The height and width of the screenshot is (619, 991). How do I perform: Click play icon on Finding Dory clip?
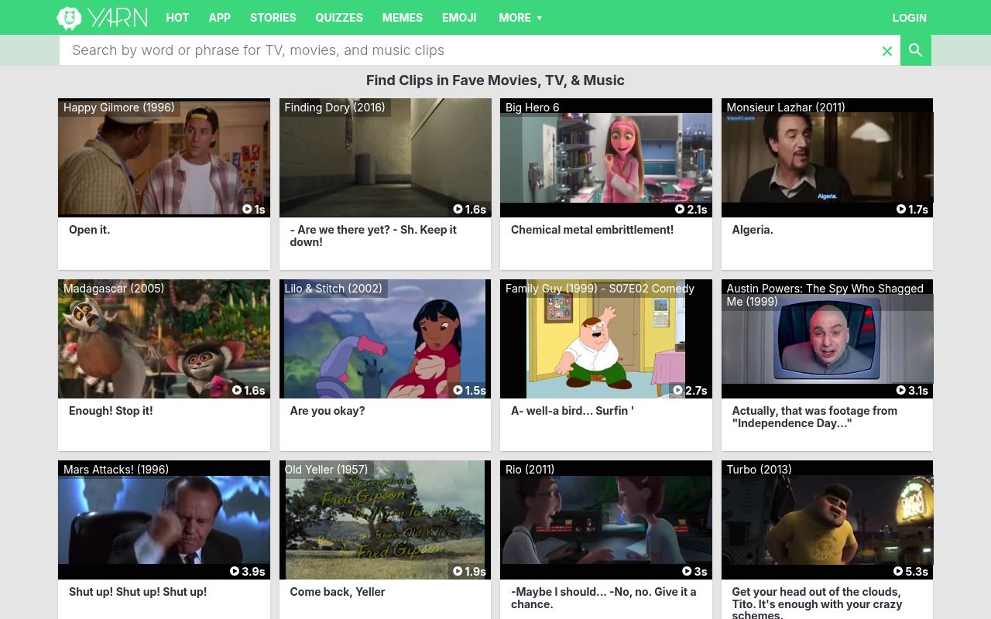(x=458, y=209)
